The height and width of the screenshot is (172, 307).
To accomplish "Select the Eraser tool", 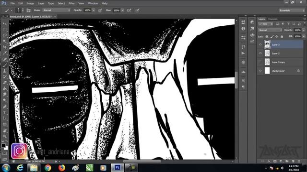I will tap(5, 83).
